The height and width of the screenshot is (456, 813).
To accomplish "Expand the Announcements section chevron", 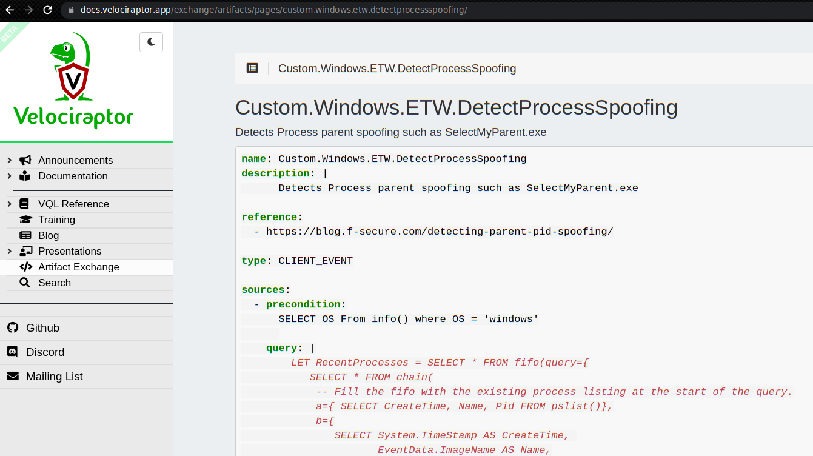I will tap(9, 160).
